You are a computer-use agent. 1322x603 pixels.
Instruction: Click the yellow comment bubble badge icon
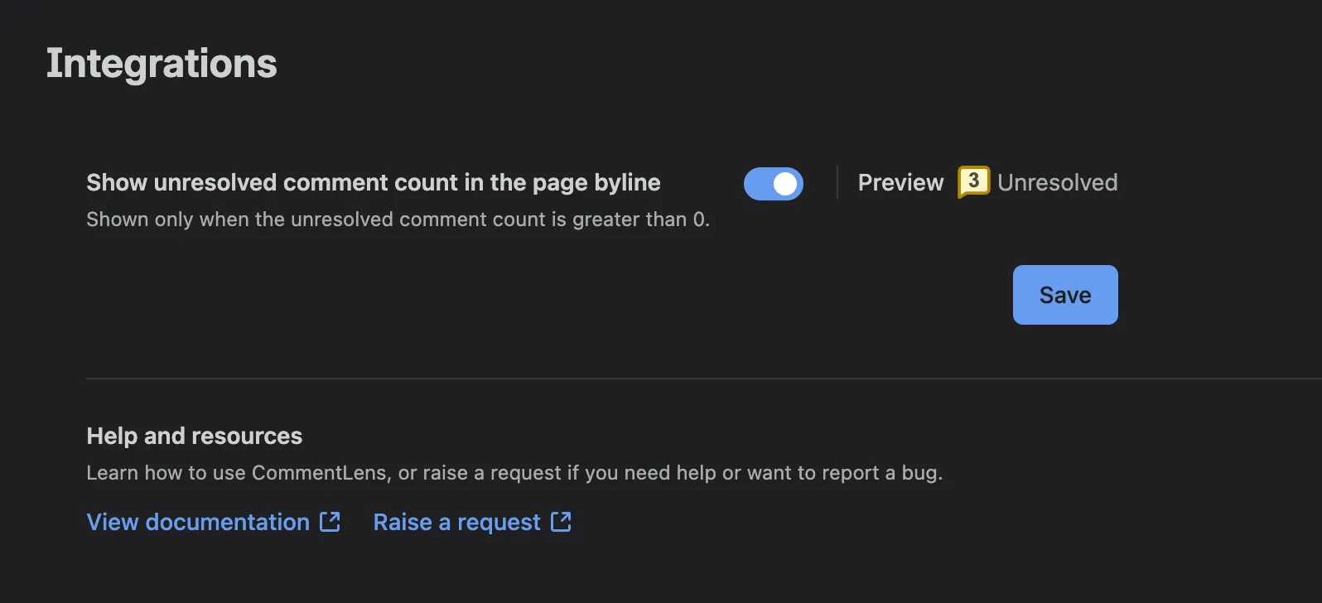pyautogui.click(x=973, y=181)
